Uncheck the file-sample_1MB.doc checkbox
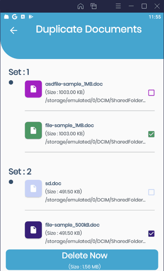This screenshot has height=271, width=164. [151, 134]
